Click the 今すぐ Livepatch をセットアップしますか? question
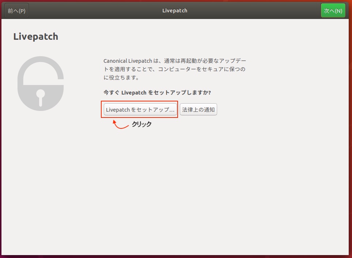Image resolution: width=352 pixels, height=258 pixels. [157, 92]
